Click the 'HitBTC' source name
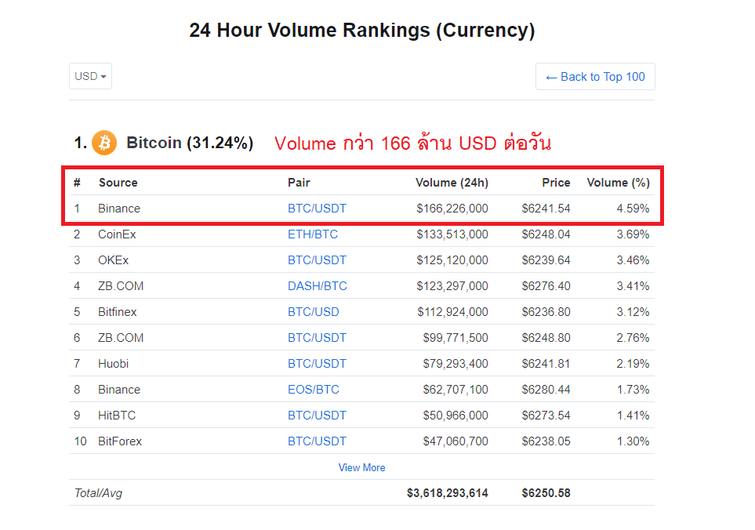 coord(117,416)
